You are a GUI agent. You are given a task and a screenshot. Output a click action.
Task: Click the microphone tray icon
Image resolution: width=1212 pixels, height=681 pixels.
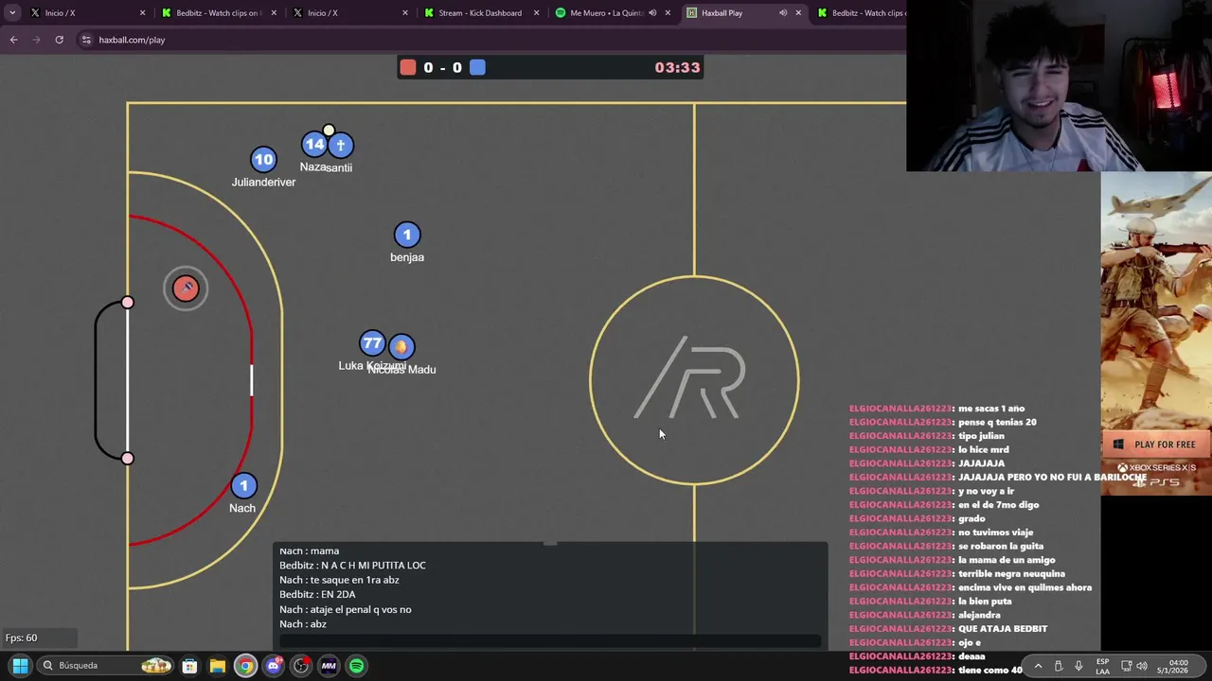(x=1078, y=666)
